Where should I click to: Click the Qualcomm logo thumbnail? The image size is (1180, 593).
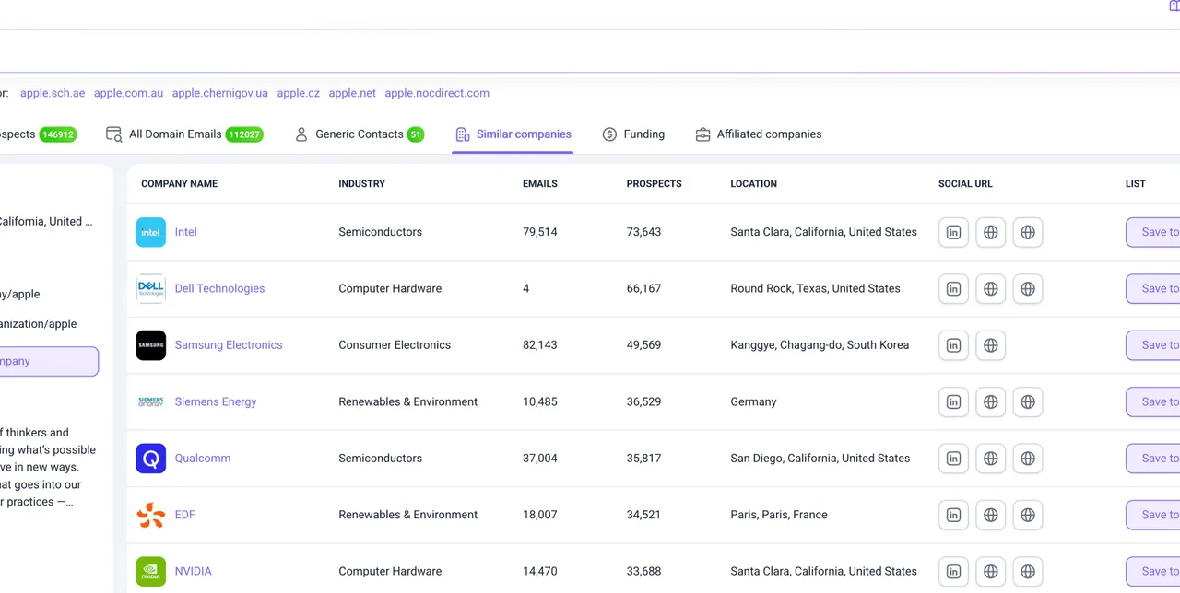[x=151, y=459]
